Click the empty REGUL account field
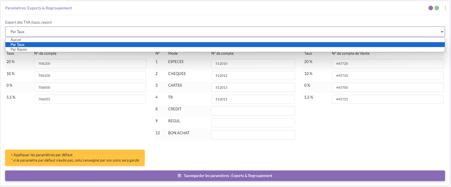The width and height of the screenshot is (451, 187). tap(253, 123)
